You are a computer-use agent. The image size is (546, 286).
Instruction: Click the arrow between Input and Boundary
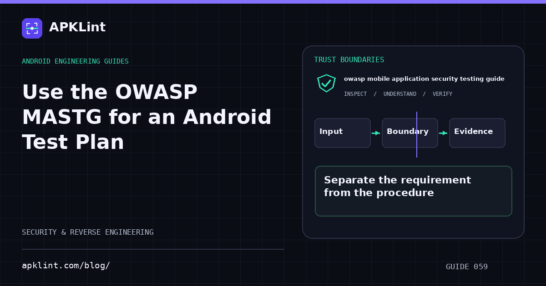pos(376,133)
